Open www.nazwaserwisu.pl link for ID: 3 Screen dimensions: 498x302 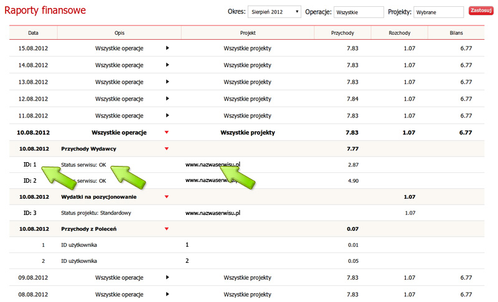pos(213,213)
